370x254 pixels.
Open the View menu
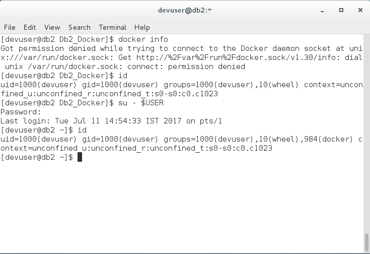[52, 27]
